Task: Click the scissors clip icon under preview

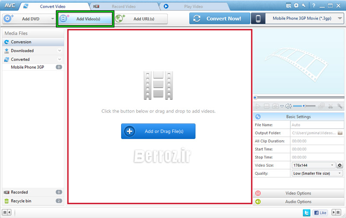Action: point(331,106)
